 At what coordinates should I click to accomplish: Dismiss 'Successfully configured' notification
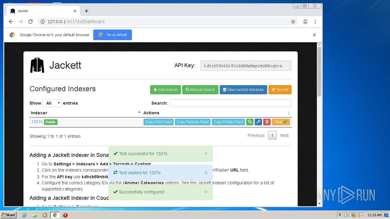[206, 192]
